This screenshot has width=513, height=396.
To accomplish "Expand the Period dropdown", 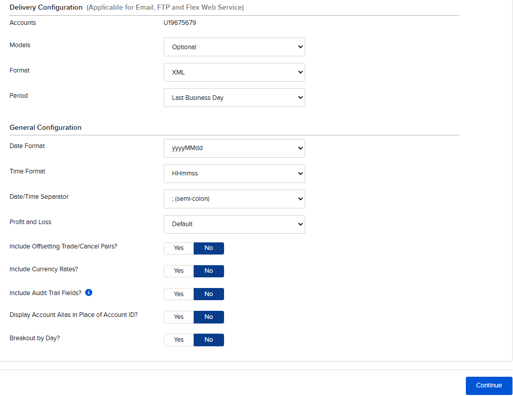I will click(234, 97).
